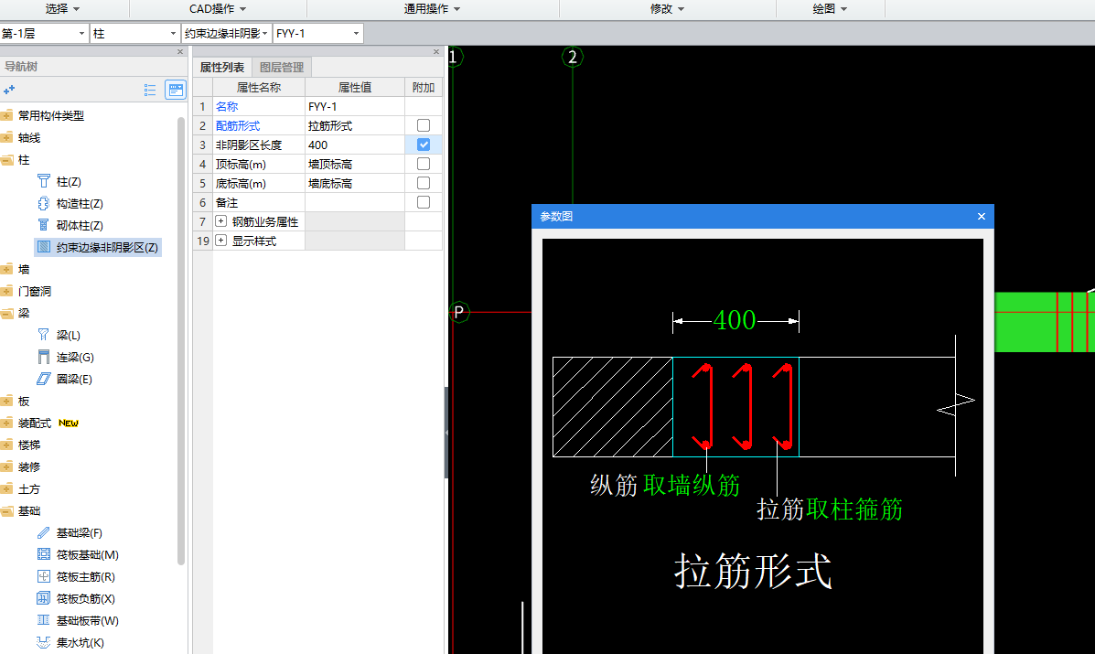Expand the 墙 tree folder
Viewport: 1095px width, 654px height.
pyautogui.click(x=7, y=269)
